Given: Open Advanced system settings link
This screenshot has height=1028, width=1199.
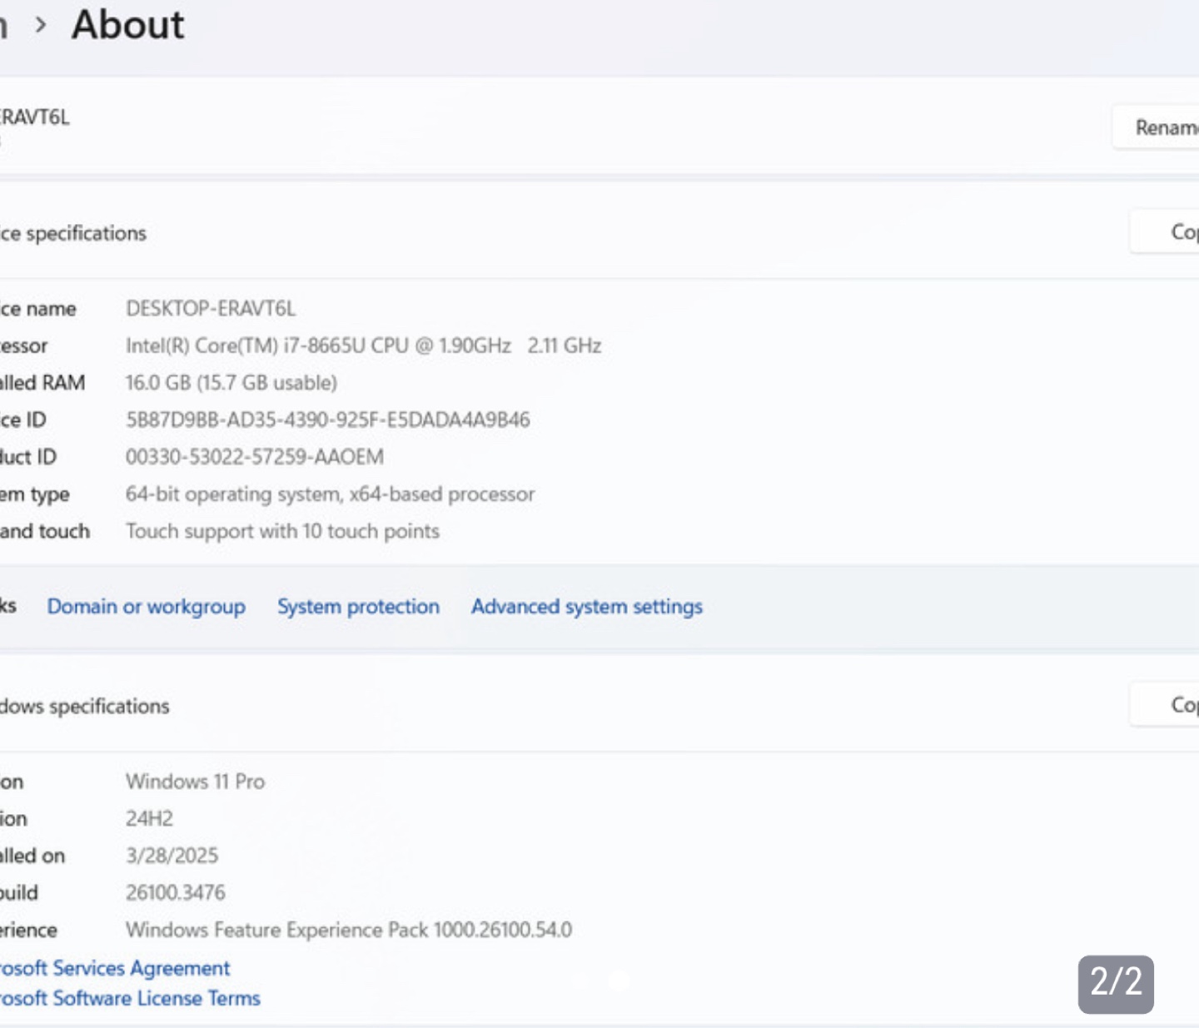Looking at the screenshot, I should [587, 607].
